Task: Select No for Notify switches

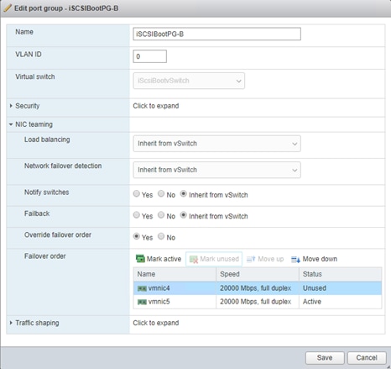Action: point(161,193)
